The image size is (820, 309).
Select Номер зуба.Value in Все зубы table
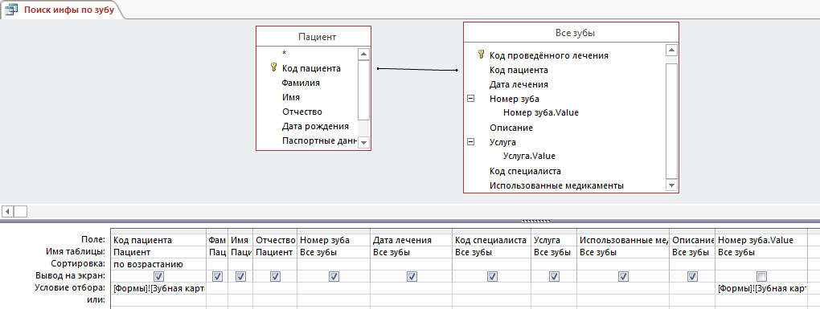pos(541,112)
